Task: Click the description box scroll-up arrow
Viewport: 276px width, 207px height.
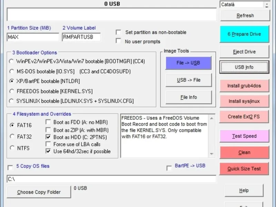Action: coord(212,118)
